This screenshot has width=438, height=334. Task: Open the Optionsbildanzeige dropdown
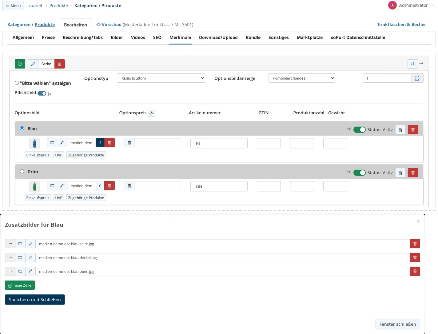302,78
